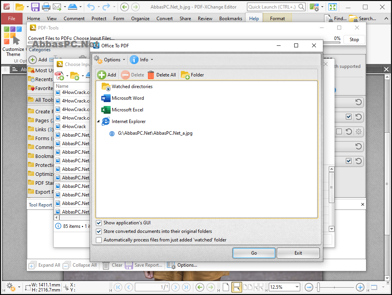Image resolution: width=392 pixels, height=295 pixels.
Task: Click the Redo arrow icon
Action: tap(106, 7)
